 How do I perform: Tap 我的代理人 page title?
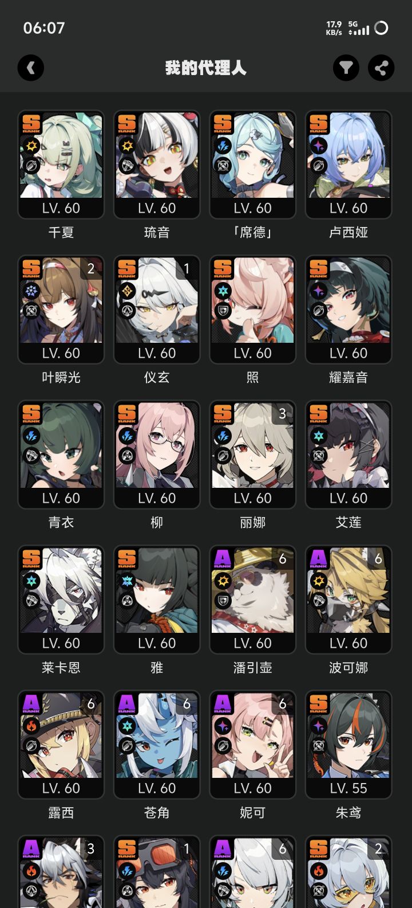tap(206, 68)
